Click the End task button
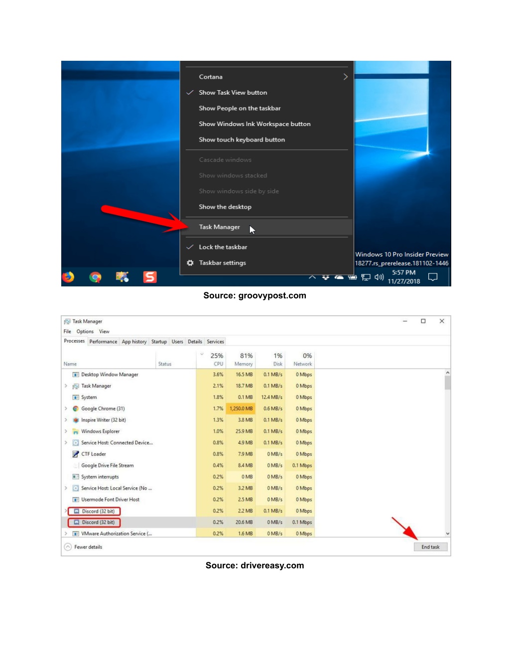Screen dimensions: 510x660 [431, 547]
